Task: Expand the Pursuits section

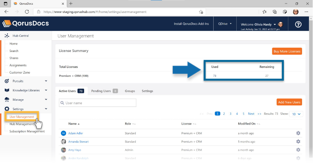Action: [x=46, y=81]
